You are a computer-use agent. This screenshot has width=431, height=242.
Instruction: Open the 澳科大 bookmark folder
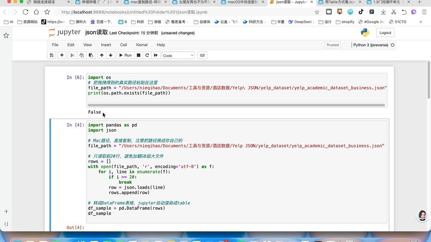[x=78, y=22]
